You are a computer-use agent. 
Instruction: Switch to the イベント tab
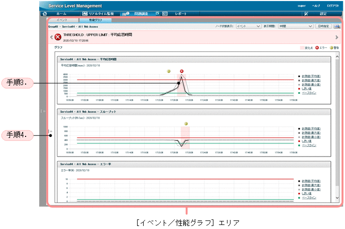coord(62,20)
